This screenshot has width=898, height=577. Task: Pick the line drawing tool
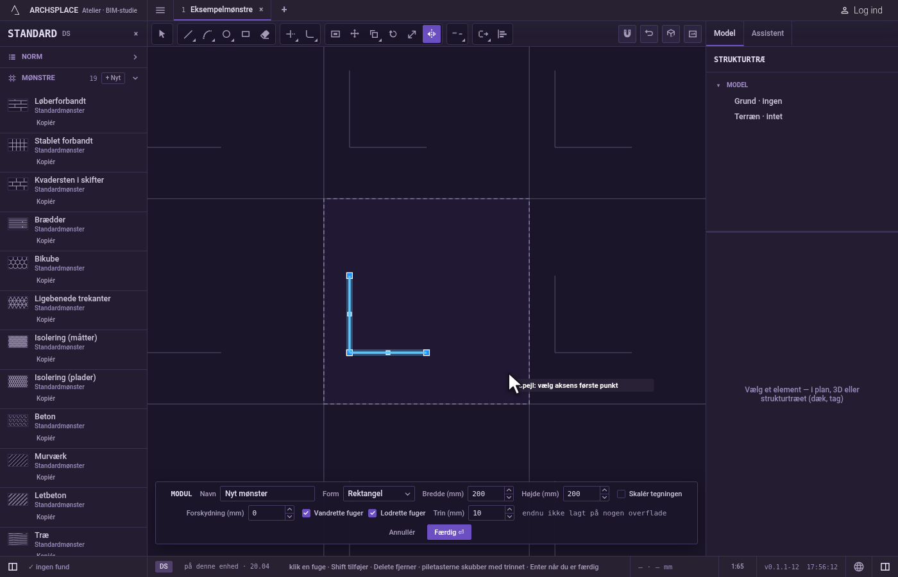(x=188, y=34)
